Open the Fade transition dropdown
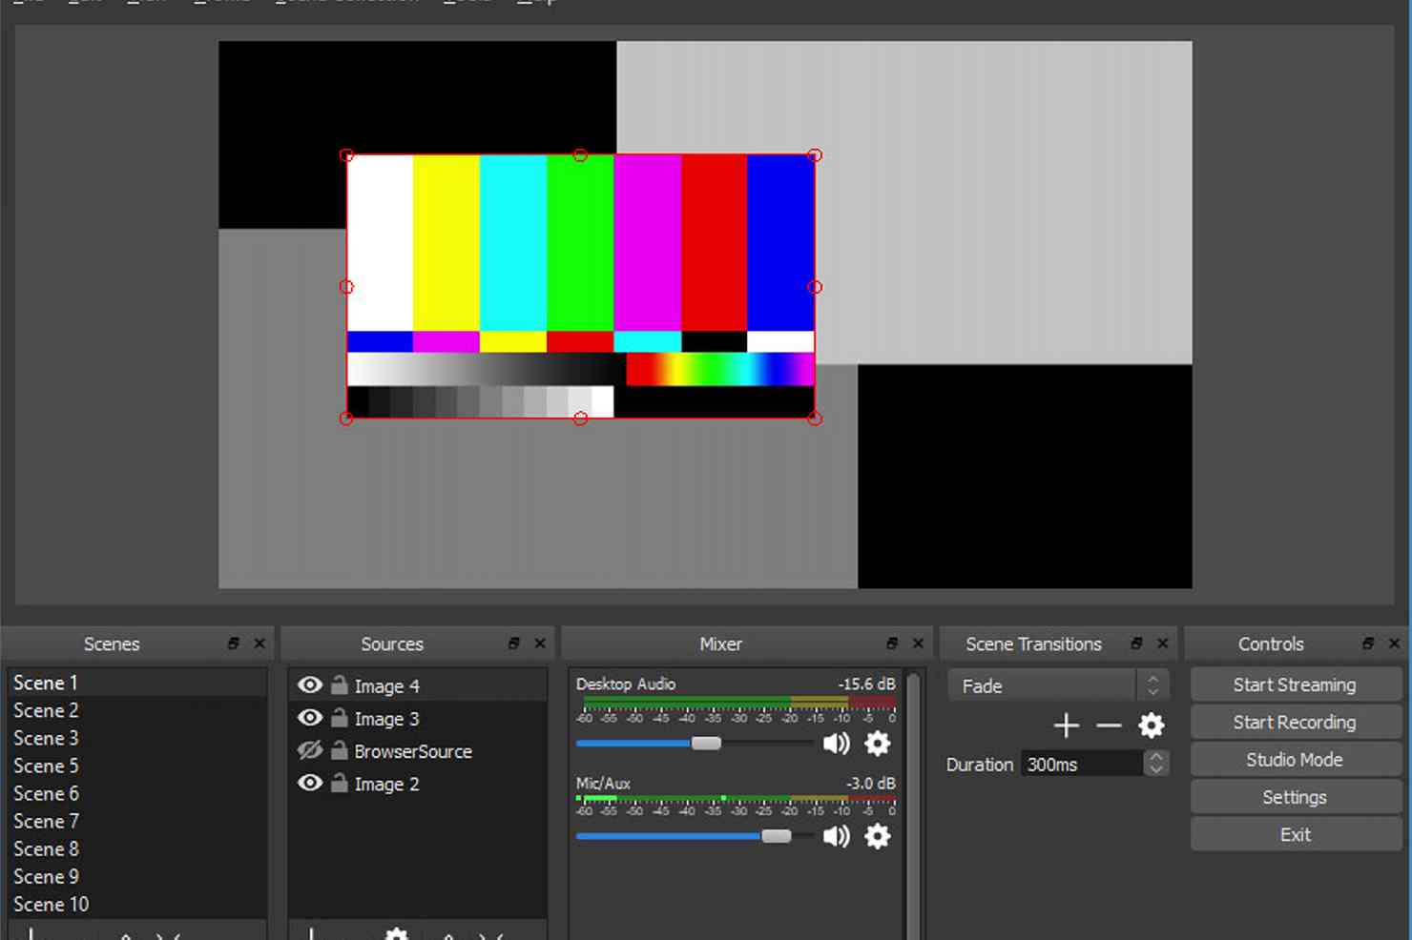The image size is (1412, 940). 1057,685
